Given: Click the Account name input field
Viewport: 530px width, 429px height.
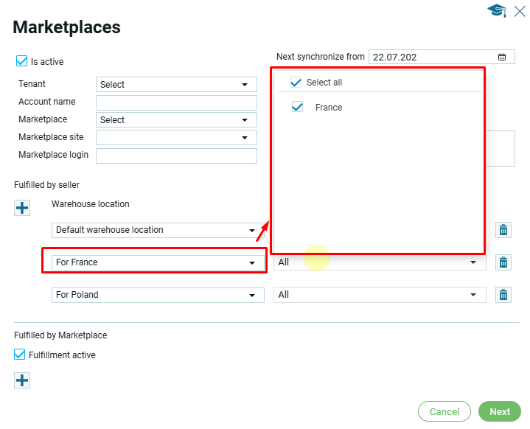Looking at the screenshot, I should pos(176,102).
